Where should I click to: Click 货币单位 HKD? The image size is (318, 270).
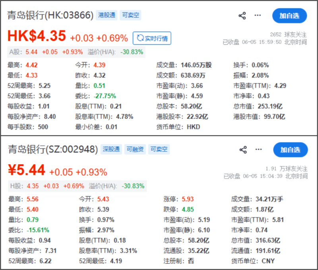(x=178, y=127)
